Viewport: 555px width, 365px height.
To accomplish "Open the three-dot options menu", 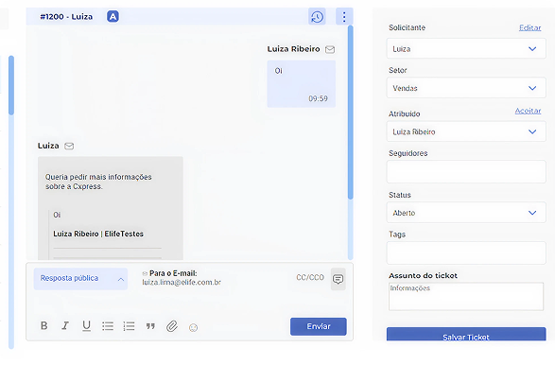I will 344,17.
